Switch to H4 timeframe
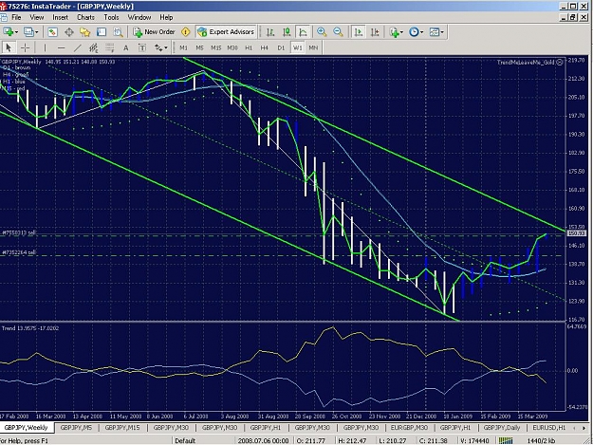Image resolution: width=593 pixels, height=445 pixels. pyautogui.click(x=264, y=47)
